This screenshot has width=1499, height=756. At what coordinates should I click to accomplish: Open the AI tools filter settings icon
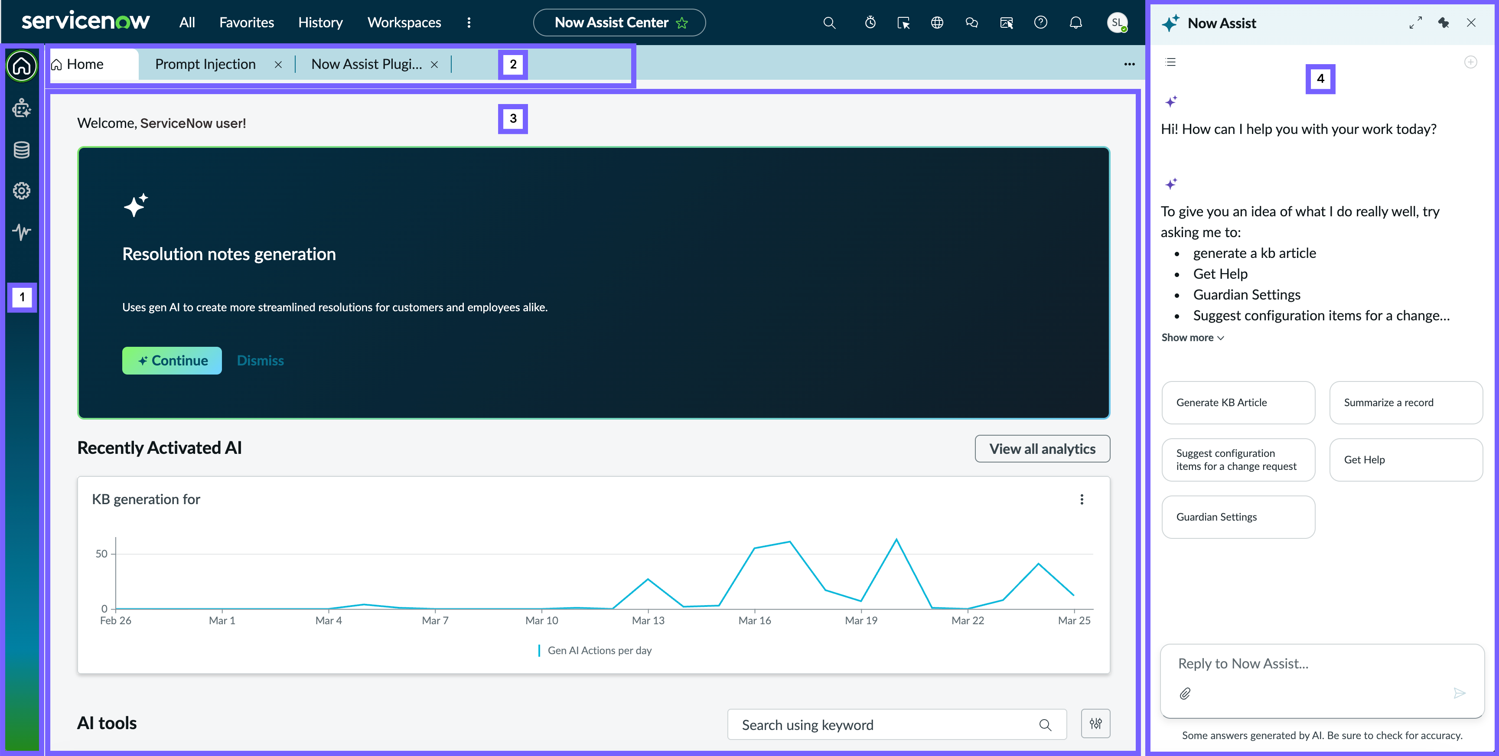pyautogui.click(x=1096, y=724)
